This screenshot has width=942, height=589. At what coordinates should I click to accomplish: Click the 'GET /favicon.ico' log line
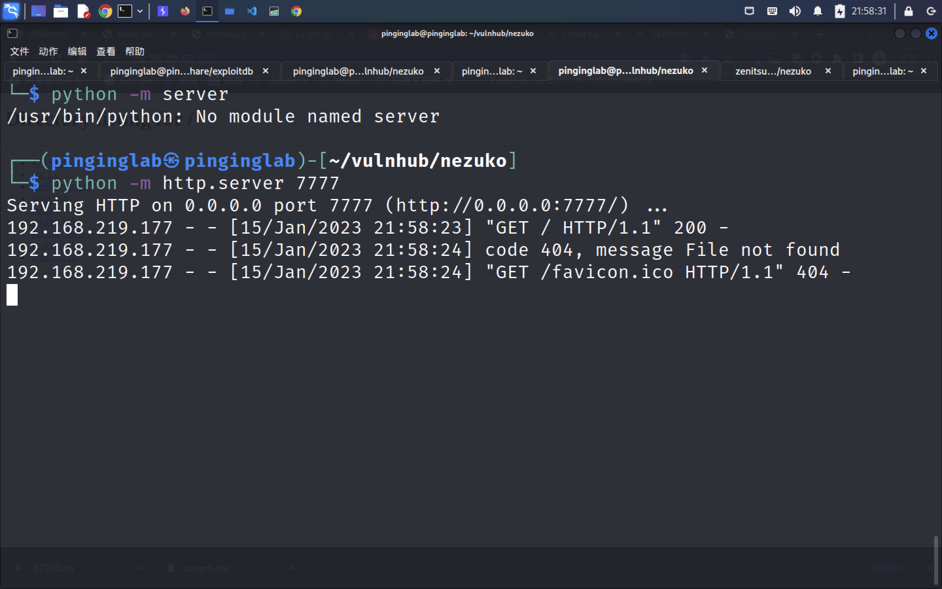click(428, 272)
